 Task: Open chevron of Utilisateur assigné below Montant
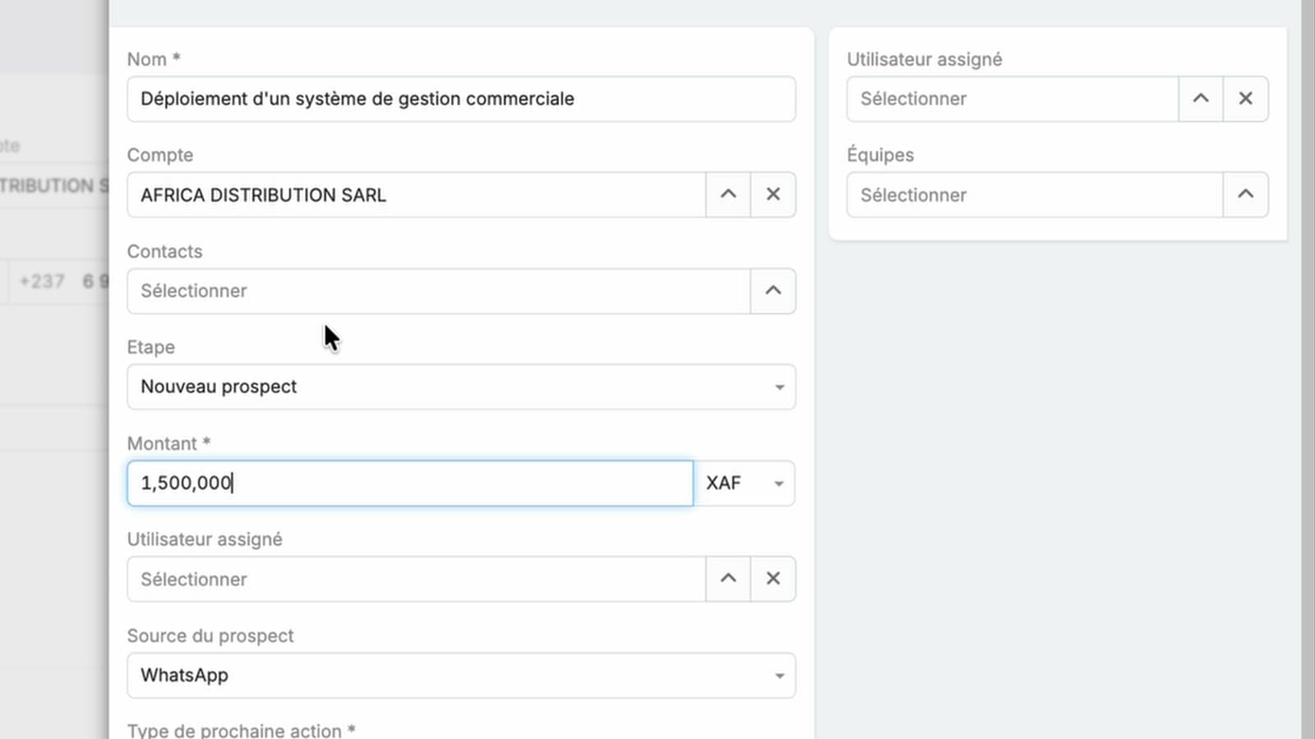(x=728, y=579)
